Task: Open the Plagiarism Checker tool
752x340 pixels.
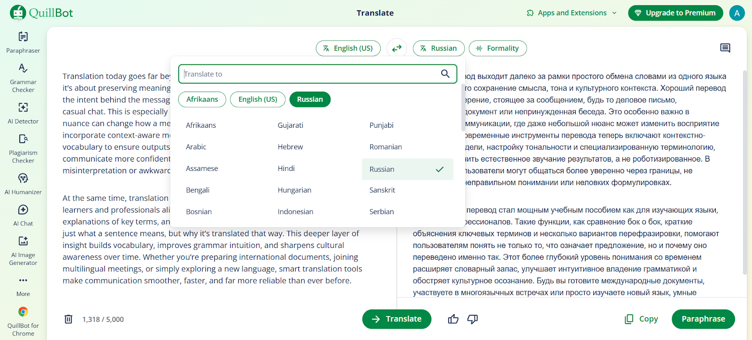Action: pos(23,148)
